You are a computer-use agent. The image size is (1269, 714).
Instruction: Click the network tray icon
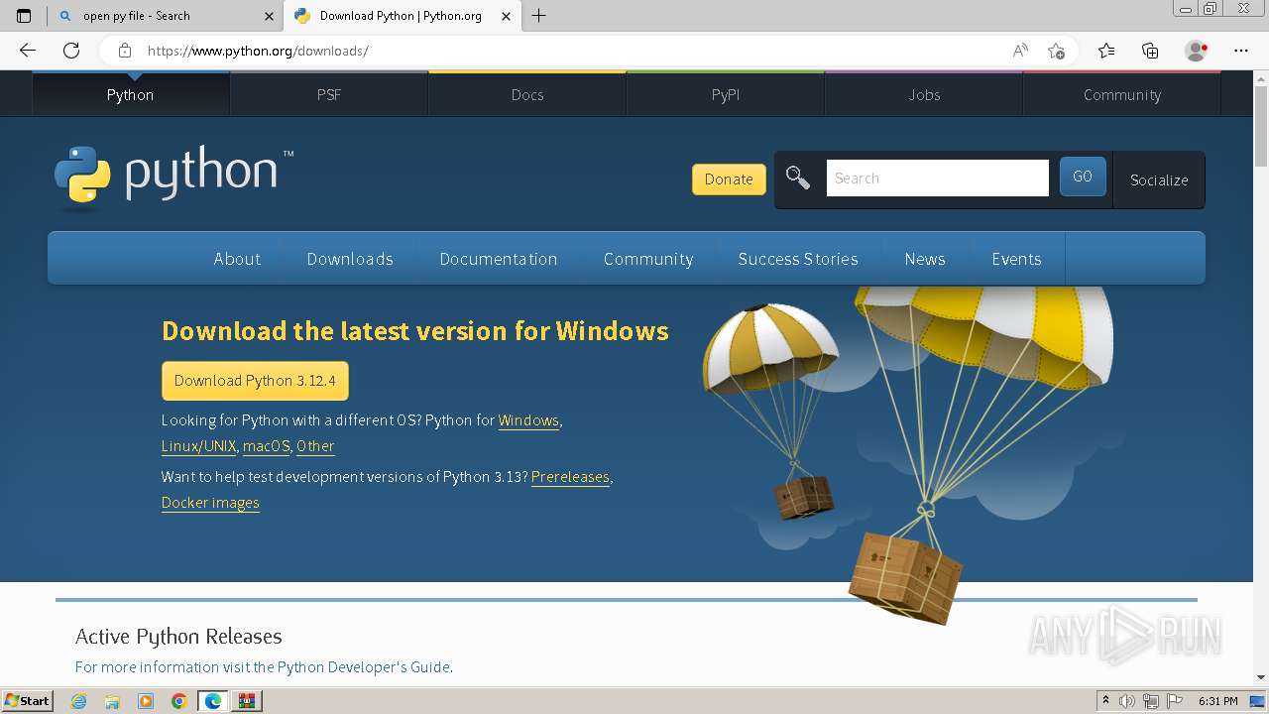[x=1151, y=701]
